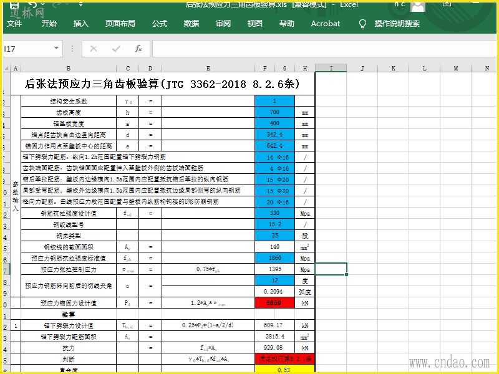Switch to the 页面布局 tab
The image size is (499, 374).
tap(120, 24)
